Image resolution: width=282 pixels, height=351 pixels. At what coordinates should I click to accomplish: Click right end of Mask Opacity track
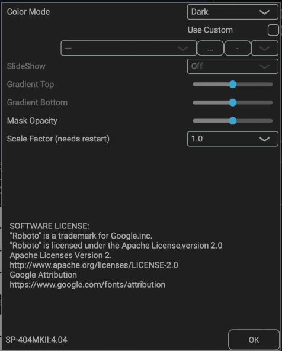(x=271, y=121)
